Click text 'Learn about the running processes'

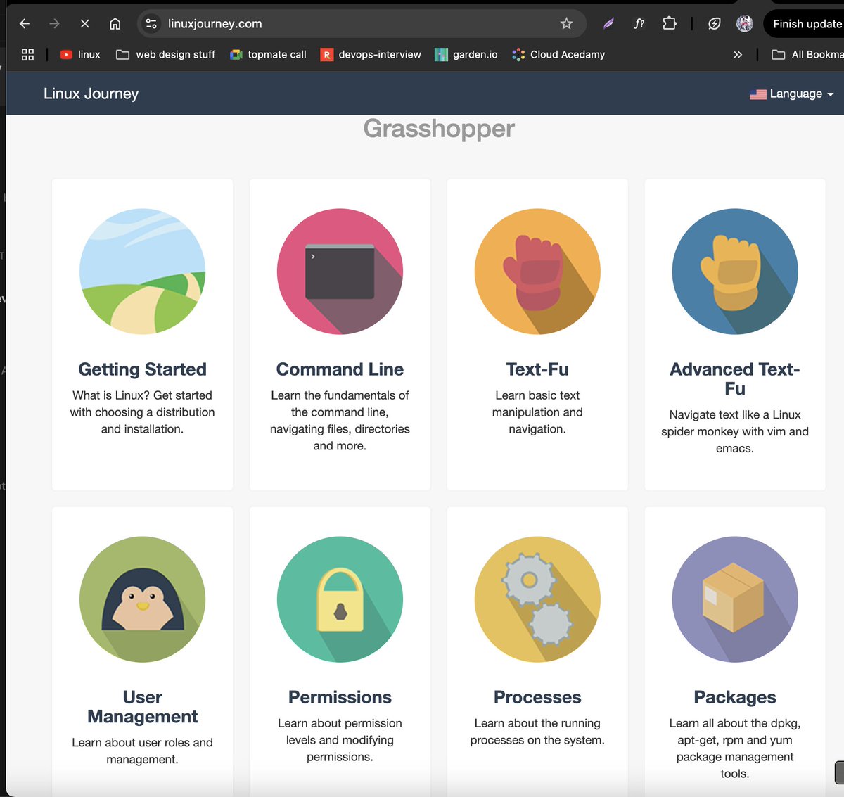(537, 732)
